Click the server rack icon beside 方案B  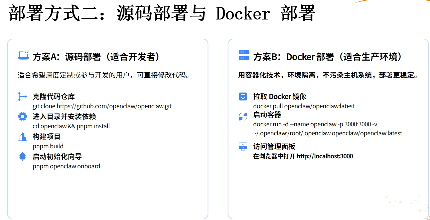tap(244, 55)
